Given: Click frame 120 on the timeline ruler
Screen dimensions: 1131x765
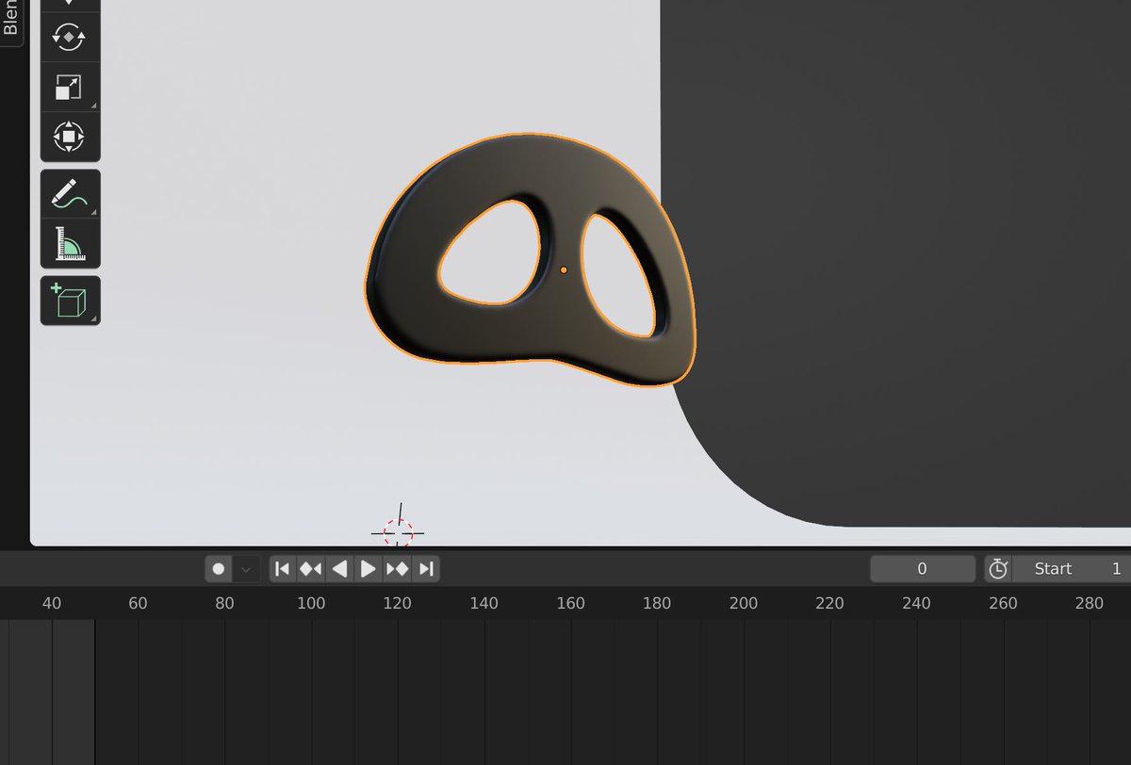Looking at the screenshot, I should [x=398, y=603].
